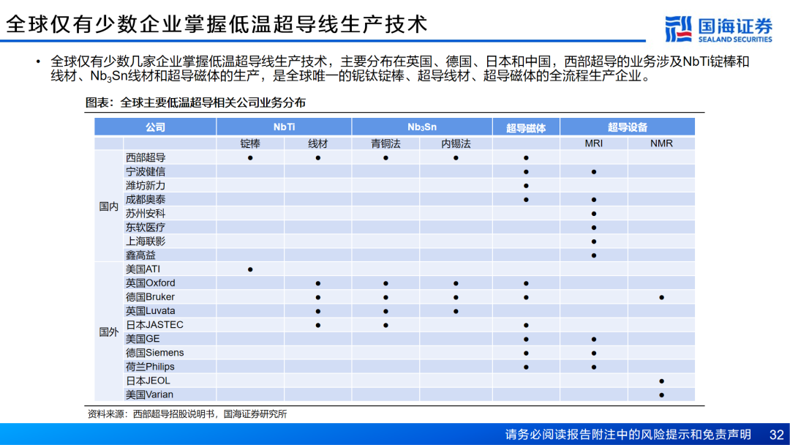Click the 潍坊新力 超导磁体 dot
790x445 pixels.
pos(526,186)
